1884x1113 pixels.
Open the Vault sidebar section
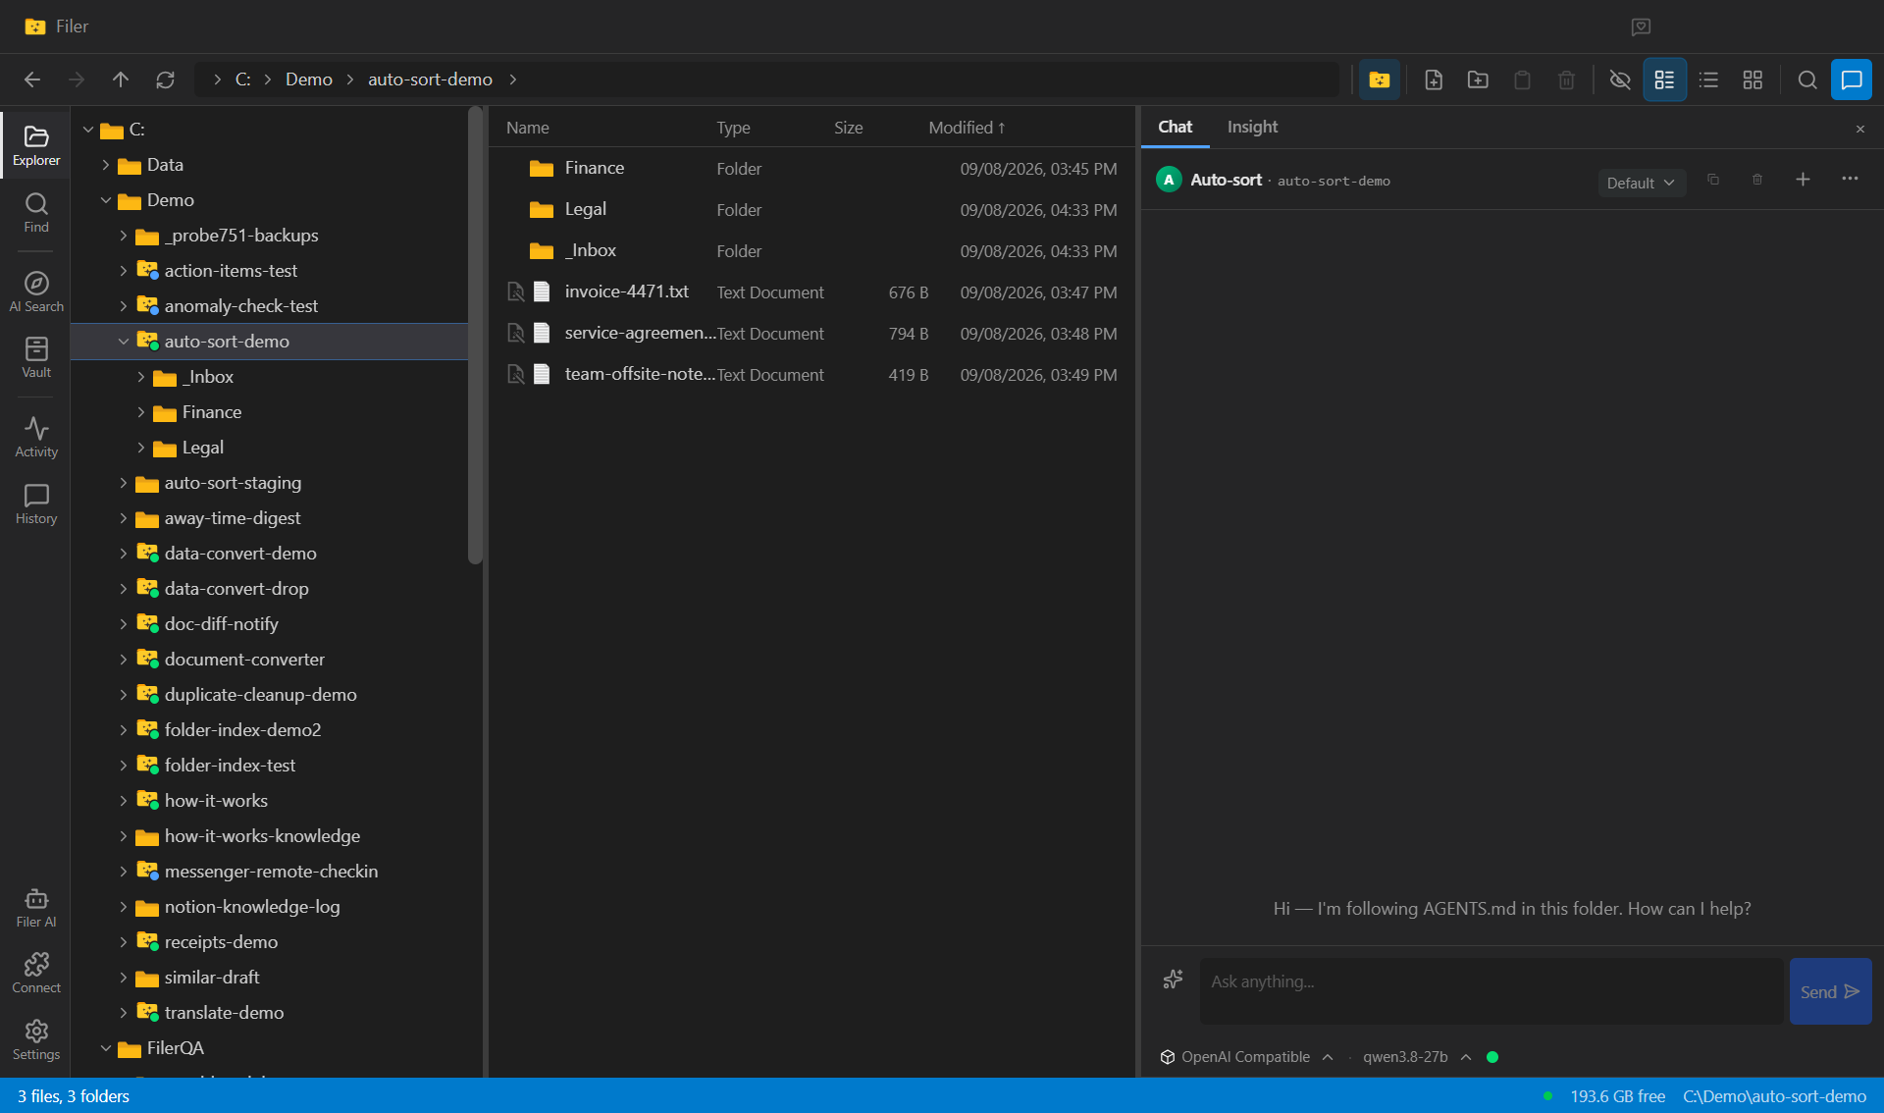(x=36, y=357)
